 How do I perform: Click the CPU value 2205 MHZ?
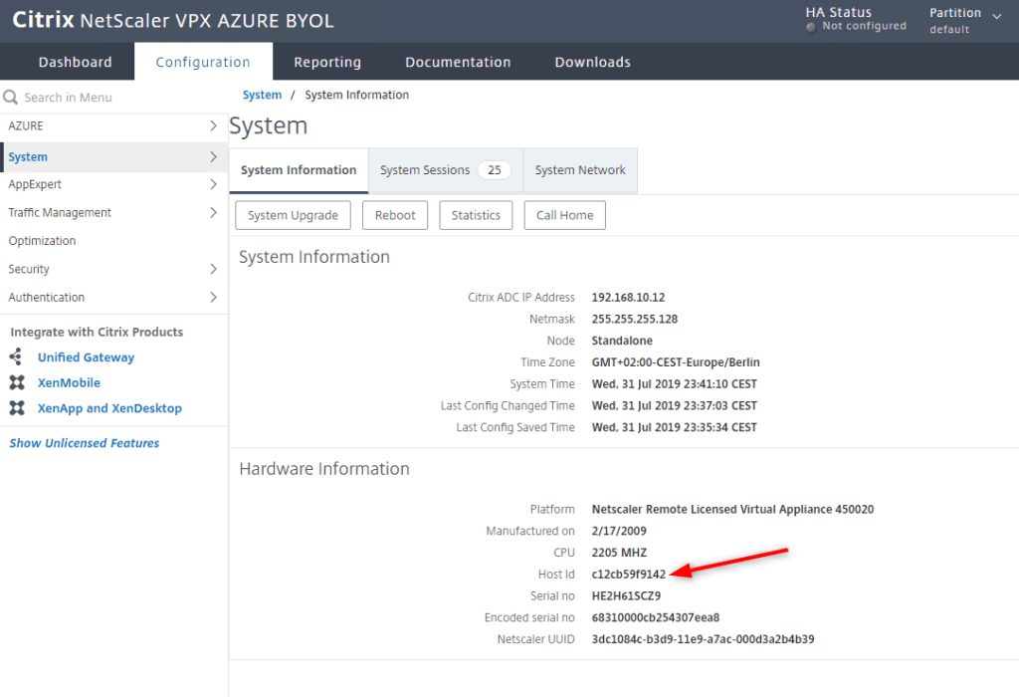tap(619, 552)
